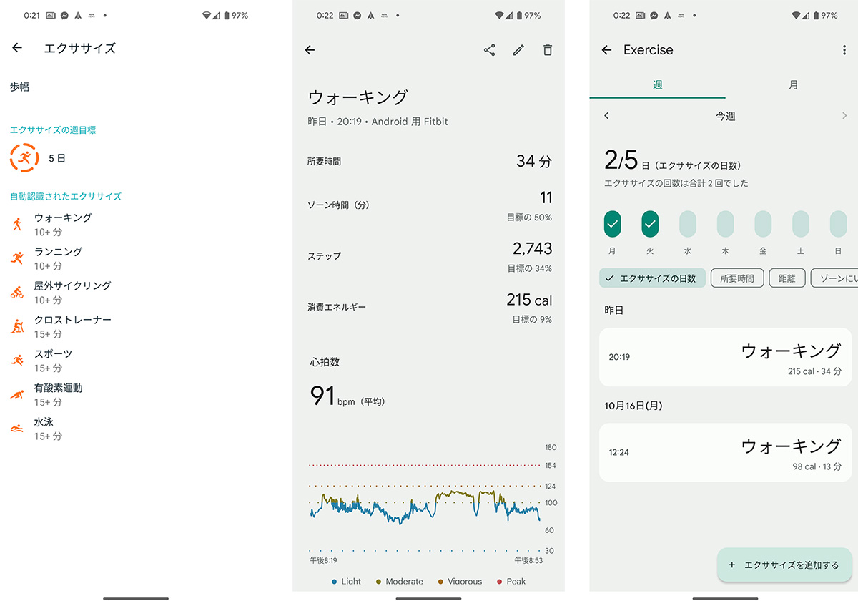Go to next week with right chevron

pos(844,116)
